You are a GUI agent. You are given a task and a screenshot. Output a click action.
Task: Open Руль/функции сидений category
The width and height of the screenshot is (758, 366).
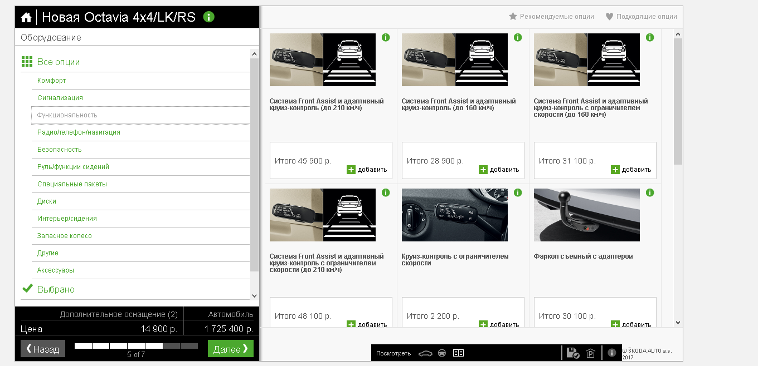[x=140, y=167]
